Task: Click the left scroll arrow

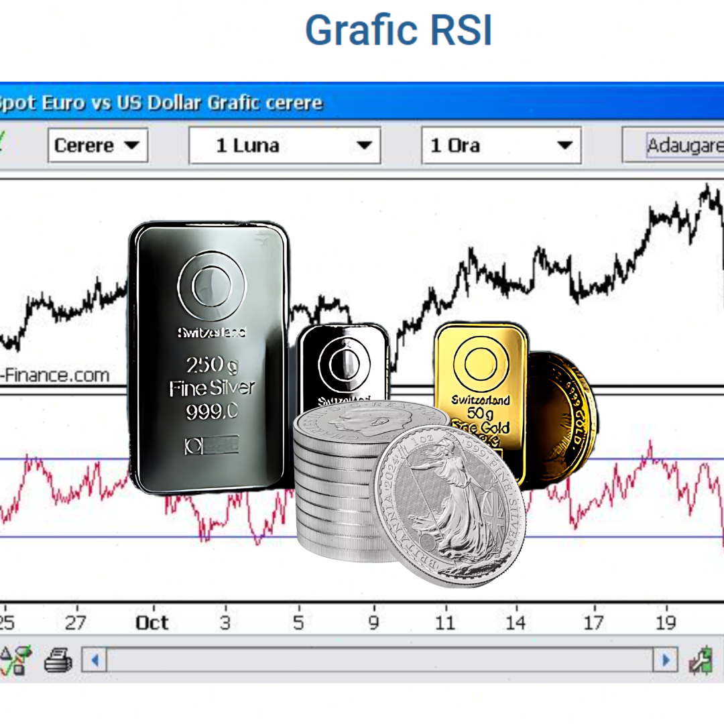Action: tap(95, 660)
